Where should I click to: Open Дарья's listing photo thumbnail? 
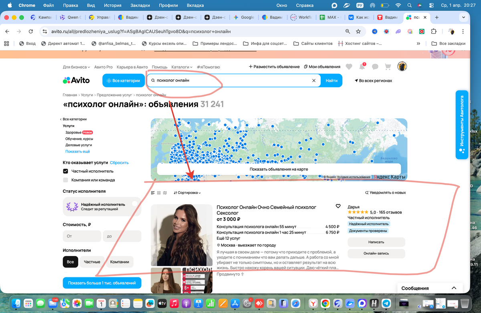click(x=181, y=235)
